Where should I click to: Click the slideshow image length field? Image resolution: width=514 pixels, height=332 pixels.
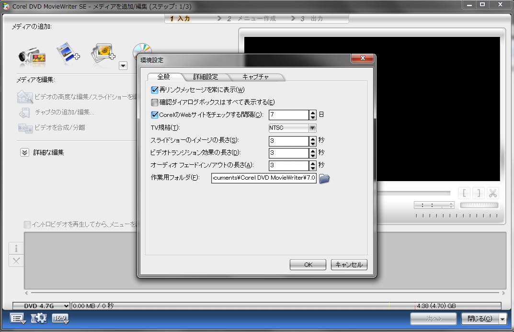[289, 141]
